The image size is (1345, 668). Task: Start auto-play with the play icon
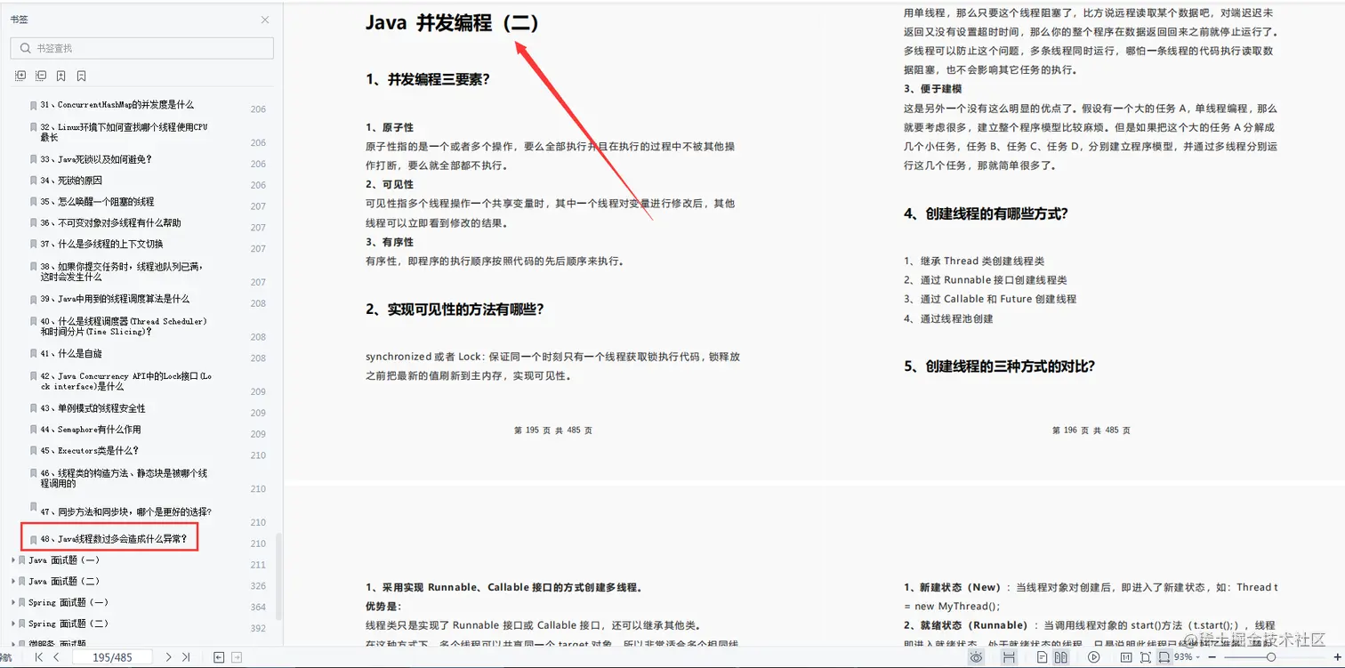[1094, 656]
